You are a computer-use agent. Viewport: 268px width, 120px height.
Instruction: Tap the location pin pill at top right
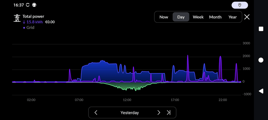click(x=240, y=5)
